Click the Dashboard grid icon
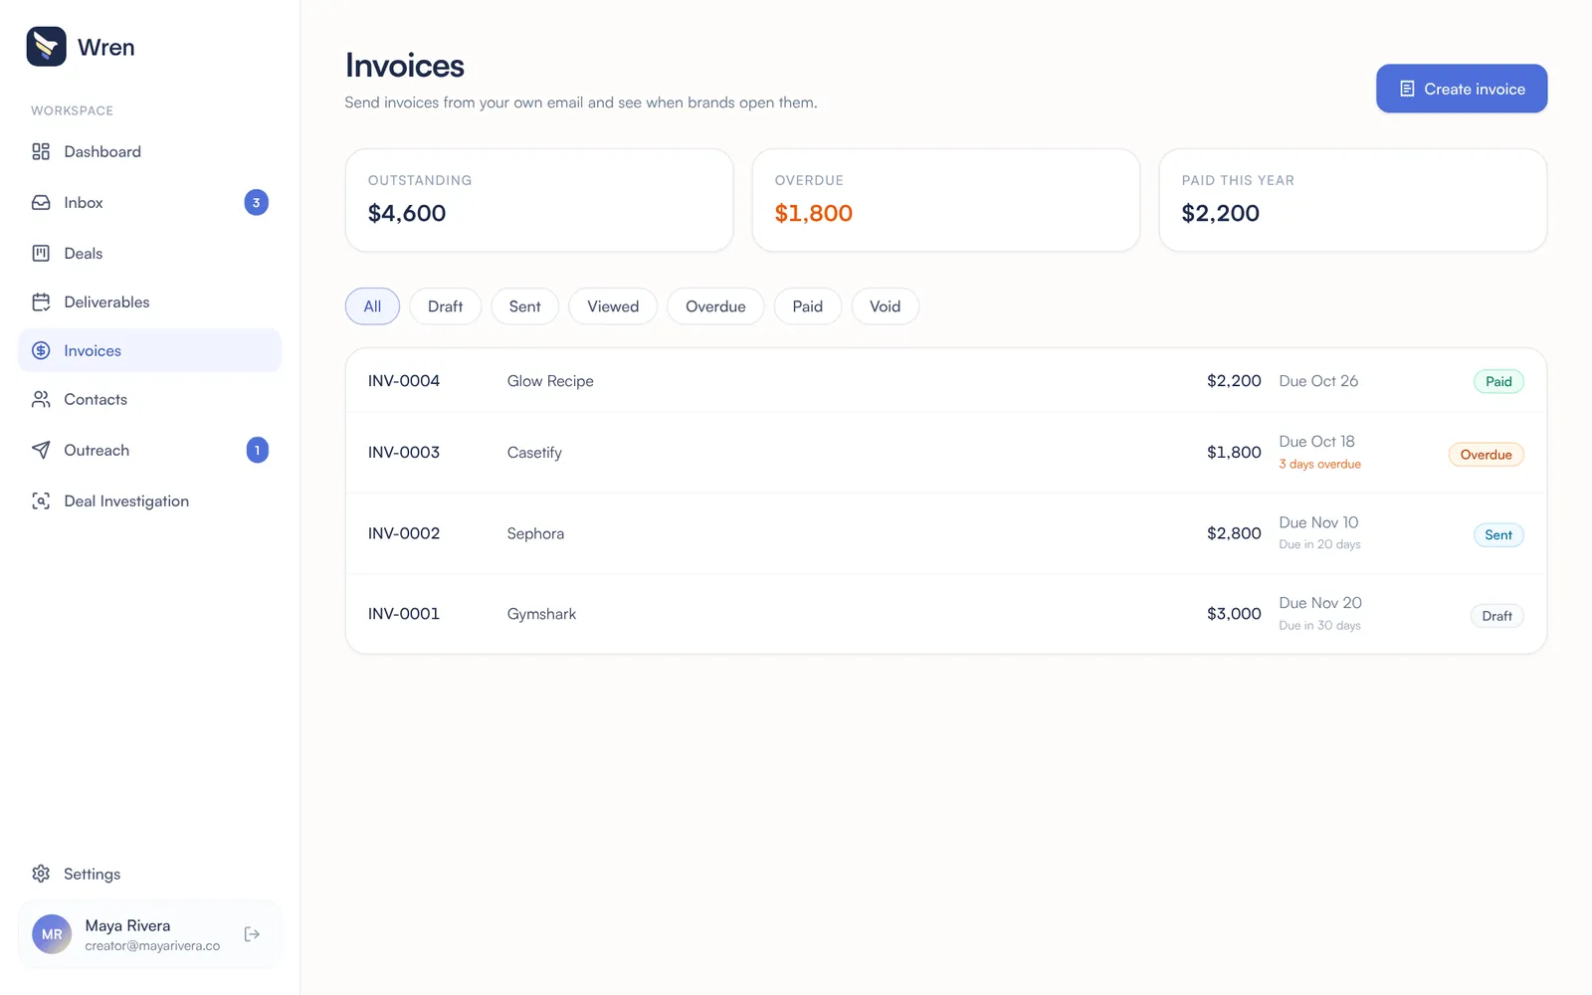The height and width of the screenshot is (995, 1592). 41,151
